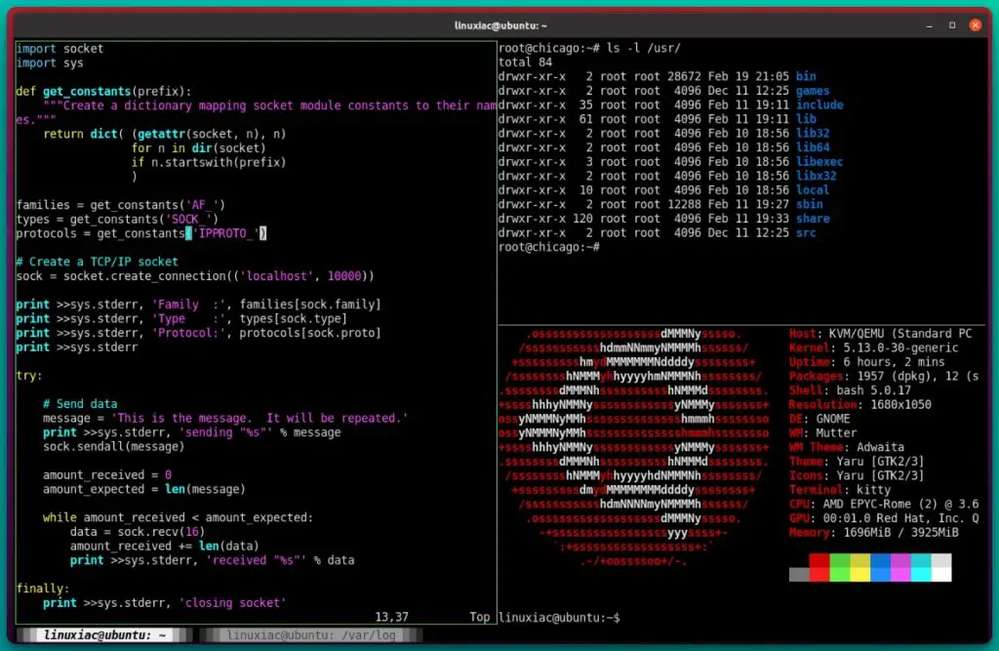Click the 'local' directory name in listing
999x651 pixels.
point(813,190)
